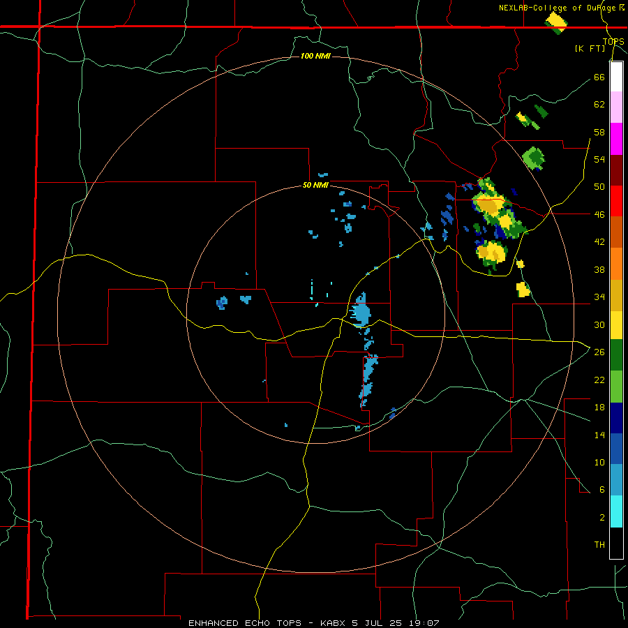The width and height of the screenshot is (628, 628).
Task: Click the navy blue legend swatch
Action: [x=616, y=418]
